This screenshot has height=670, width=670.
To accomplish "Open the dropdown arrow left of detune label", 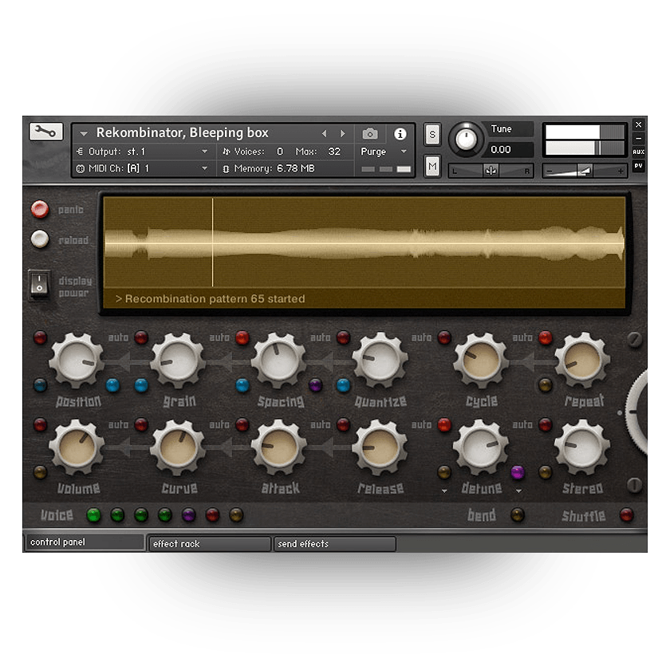I will [x=444, y=491].
